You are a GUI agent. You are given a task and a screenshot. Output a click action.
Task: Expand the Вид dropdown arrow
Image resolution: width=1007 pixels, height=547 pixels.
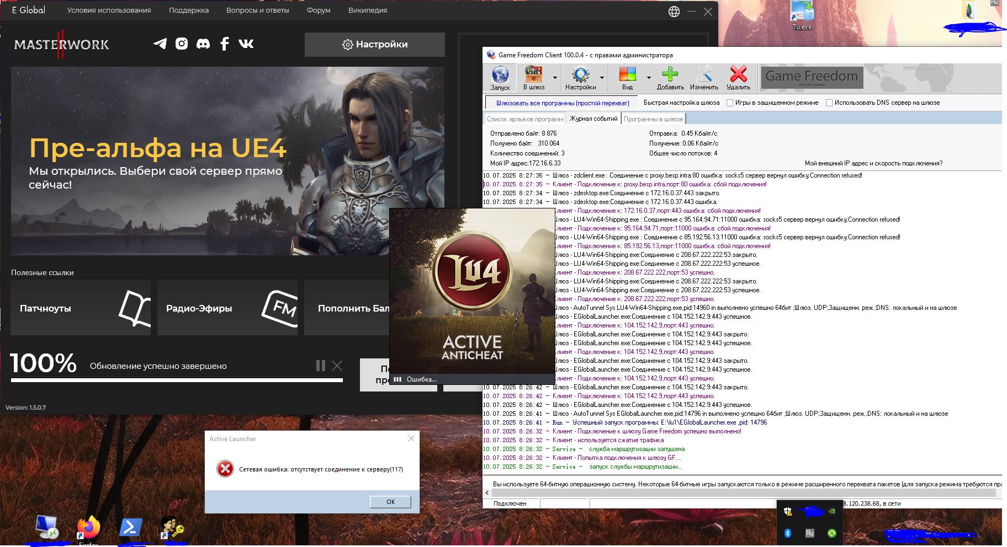(x=649, y=78)
